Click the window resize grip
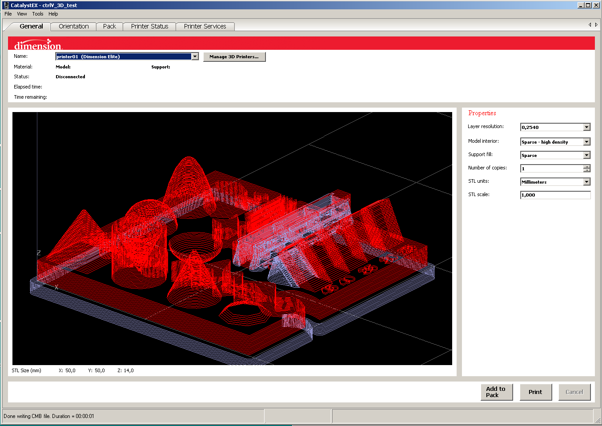This screenshot has width=602, height=426. (597, 420)
